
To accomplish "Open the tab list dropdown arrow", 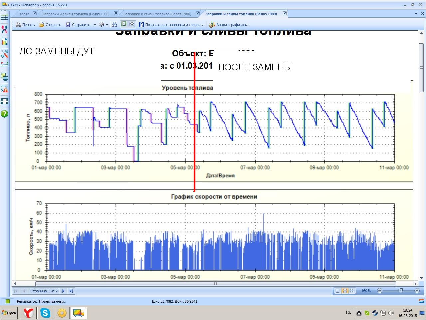I will tap(416, 14).
